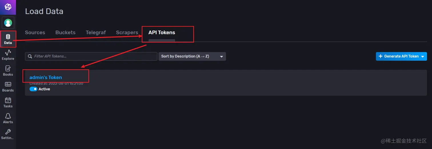Open Boards (dashboards) in sidebar
This screenshot has height=149, width=432.
point(8,87)
